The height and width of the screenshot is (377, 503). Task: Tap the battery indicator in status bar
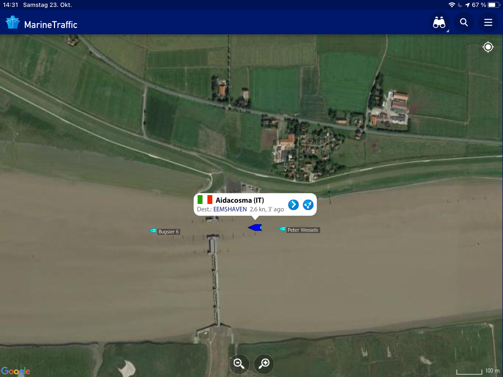[x=493, y=5]
